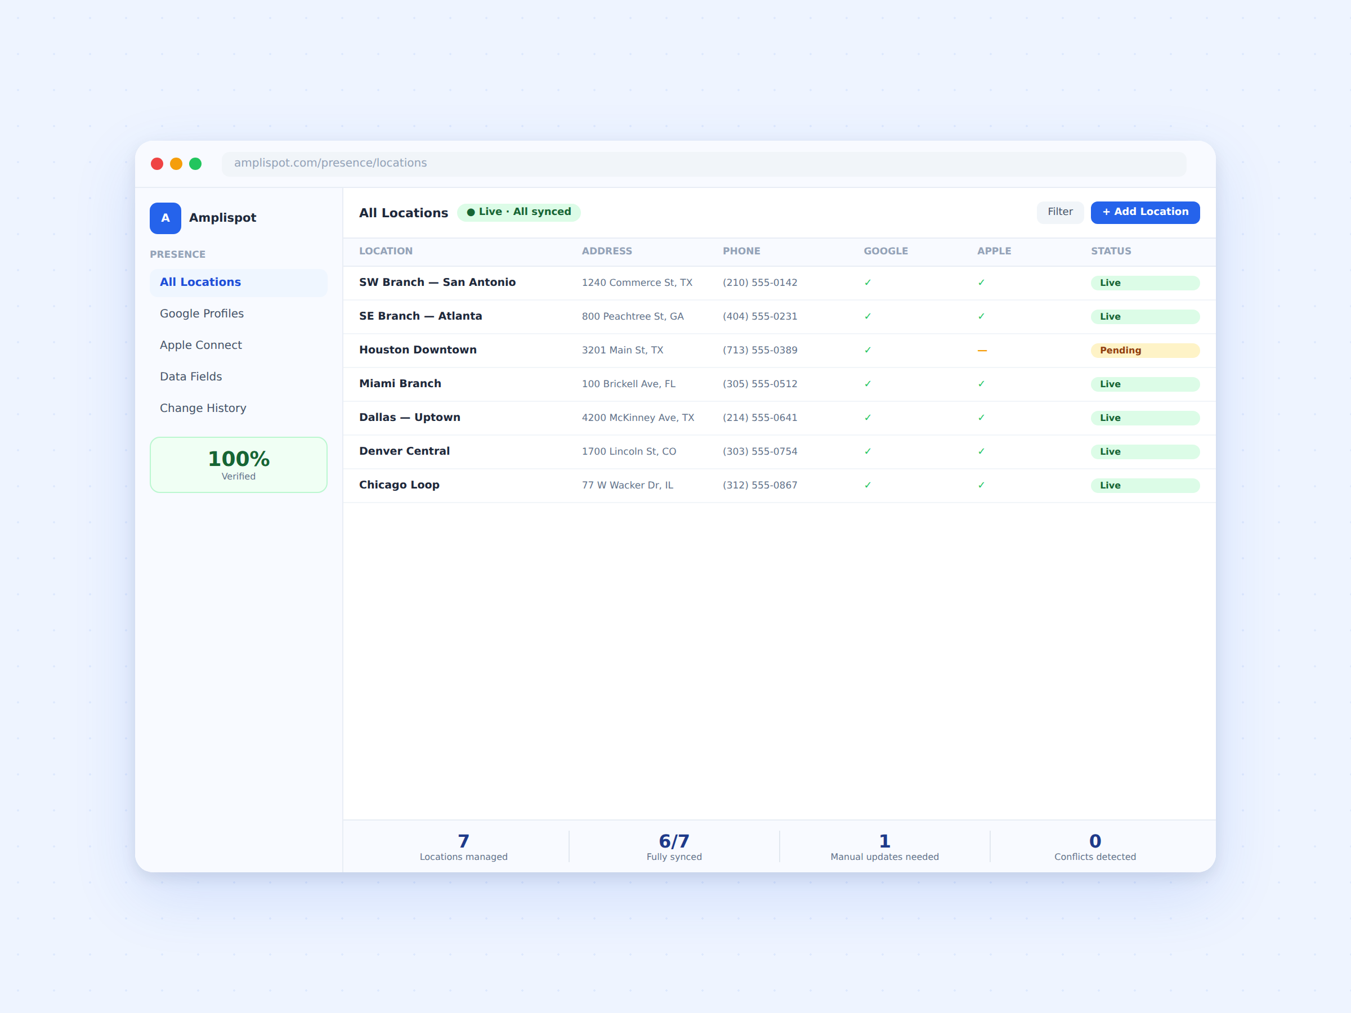This screenshot has height=1013, width=1351.
Task: Click Apple dash icon for Houston Downtown
Action: [982, 351]
